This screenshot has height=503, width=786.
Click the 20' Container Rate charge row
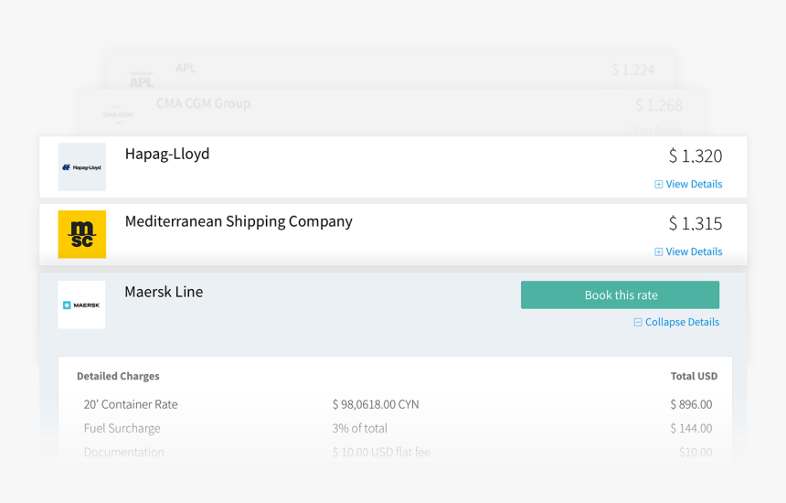tap(131, 404)
